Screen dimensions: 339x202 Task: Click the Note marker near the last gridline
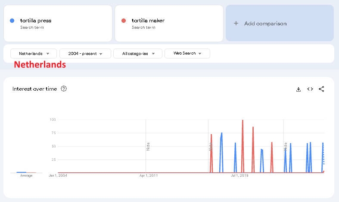tap(286, 147)
